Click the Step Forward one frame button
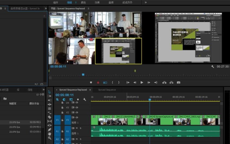 click(x=149, y=82)
